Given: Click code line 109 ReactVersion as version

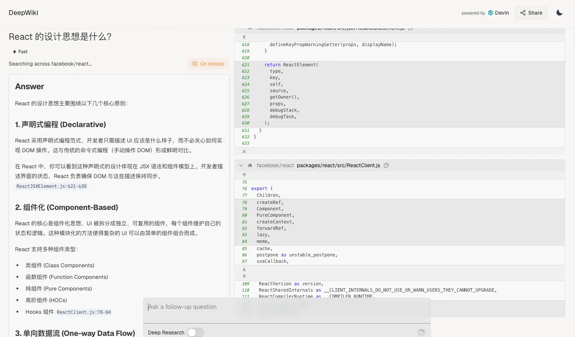Looking at the screenshot, I should coord(291,284).
